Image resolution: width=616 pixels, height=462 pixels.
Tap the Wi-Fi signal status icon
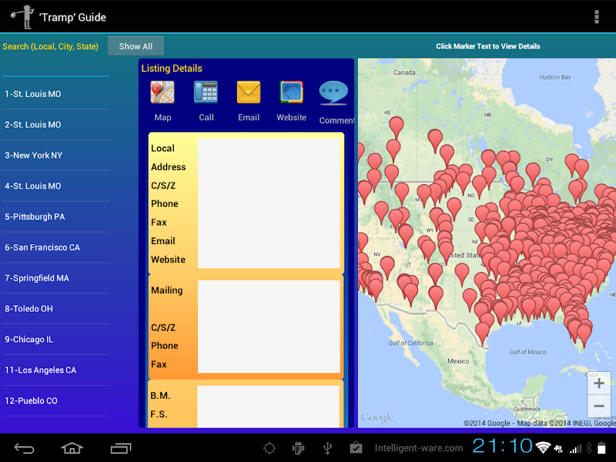coord(543,447)
